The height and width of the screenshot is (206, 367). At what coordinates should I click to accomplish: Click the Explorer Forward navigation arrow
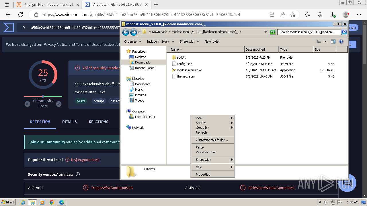(134, 32)
